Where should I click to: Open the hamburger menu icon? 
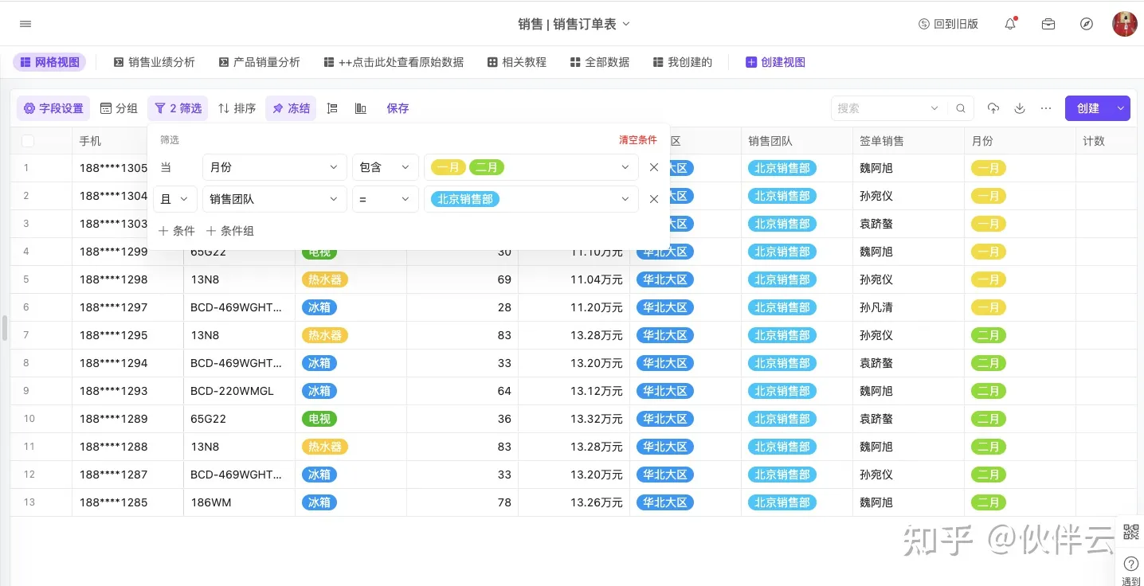point(25,24)
